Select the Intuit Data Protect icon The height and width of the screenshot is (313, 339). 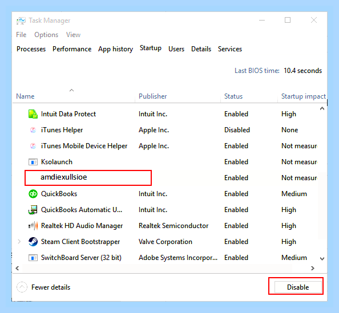[33, 114]
